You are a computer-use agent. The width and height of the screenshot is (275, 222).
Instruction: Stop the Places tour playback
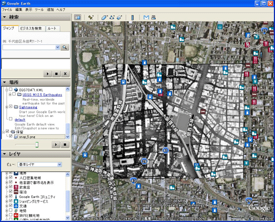coord(65,144)
